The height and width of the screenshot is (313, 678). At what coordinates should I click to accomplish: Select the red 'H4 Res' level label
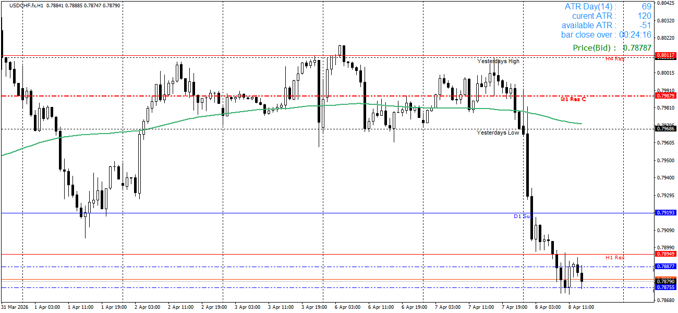pyautogui.click(x=614, y=58)
